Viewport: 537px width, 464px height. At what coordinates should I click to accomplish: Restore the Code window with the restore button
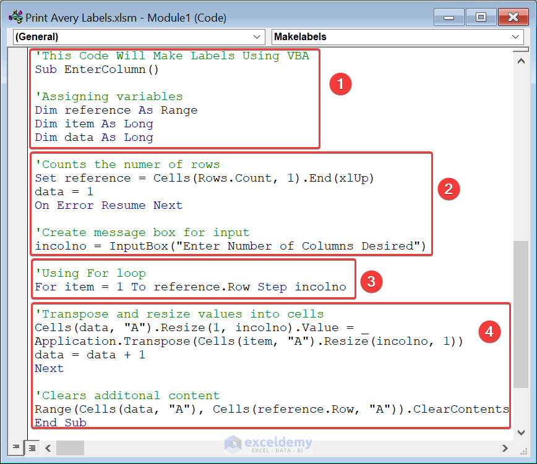(x=481, y=17)
